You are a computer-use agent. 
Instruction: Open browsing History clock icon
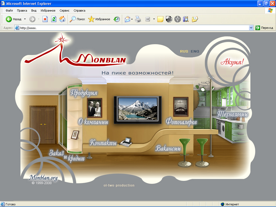[x=116, y=19]
